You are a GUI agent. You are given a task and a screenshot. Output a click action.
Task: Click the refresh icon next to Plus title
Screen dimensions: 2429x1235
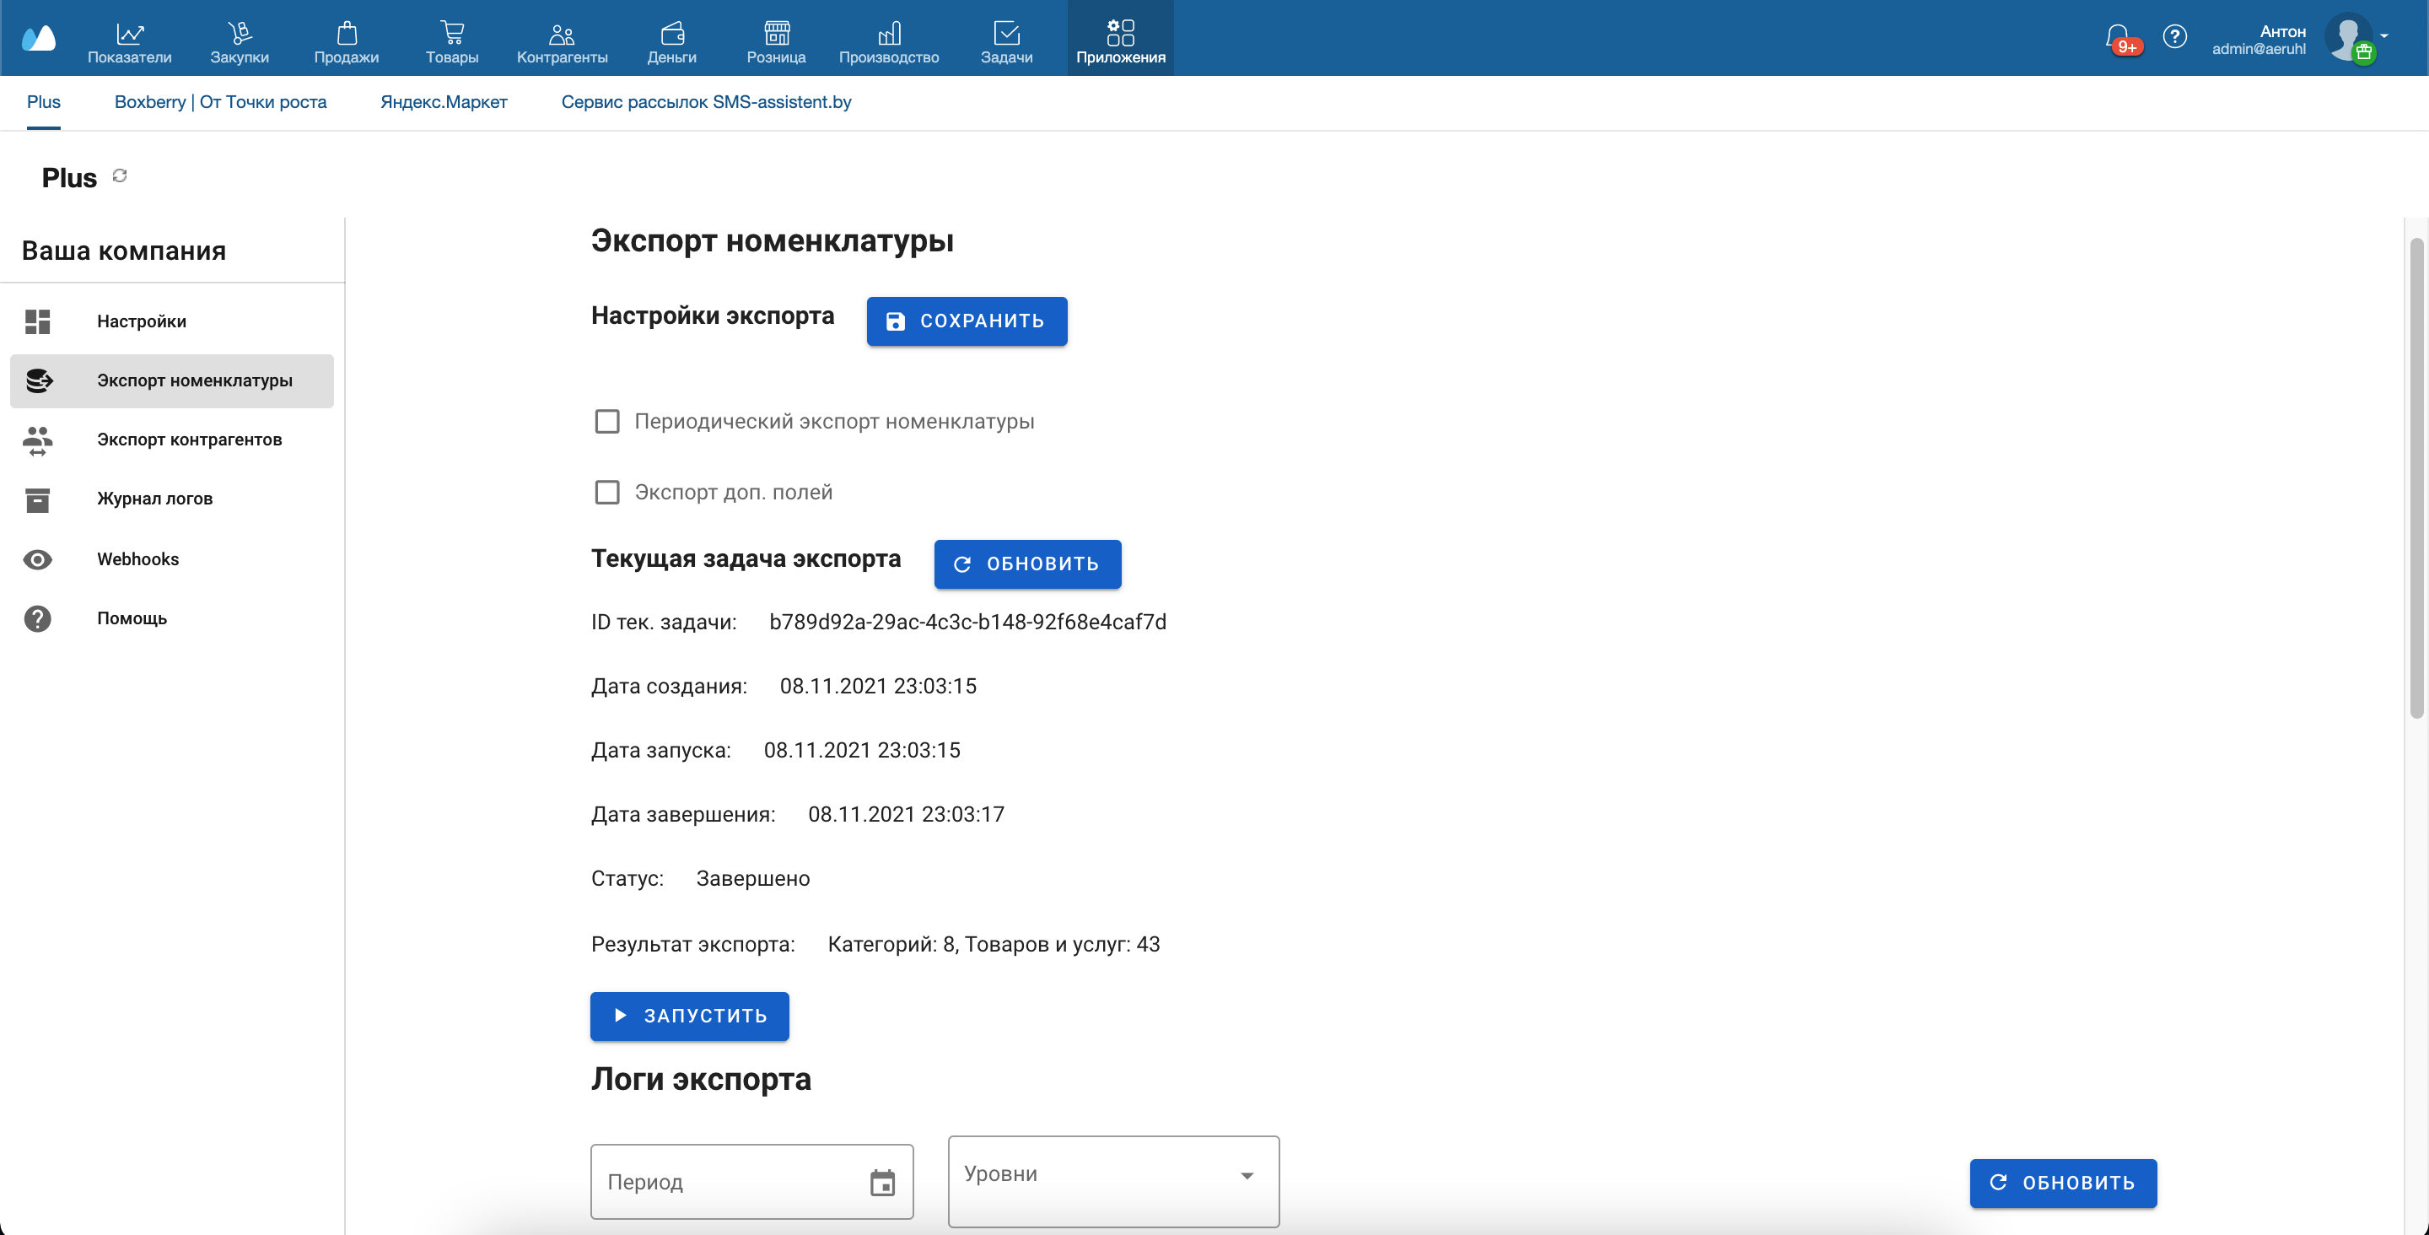tap(120, 175)
